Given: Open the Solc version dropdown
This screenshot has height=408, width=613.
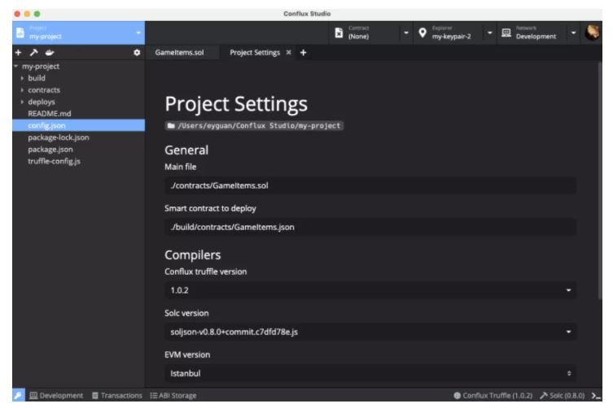Looking at the screenshot, I should point(370,332).
